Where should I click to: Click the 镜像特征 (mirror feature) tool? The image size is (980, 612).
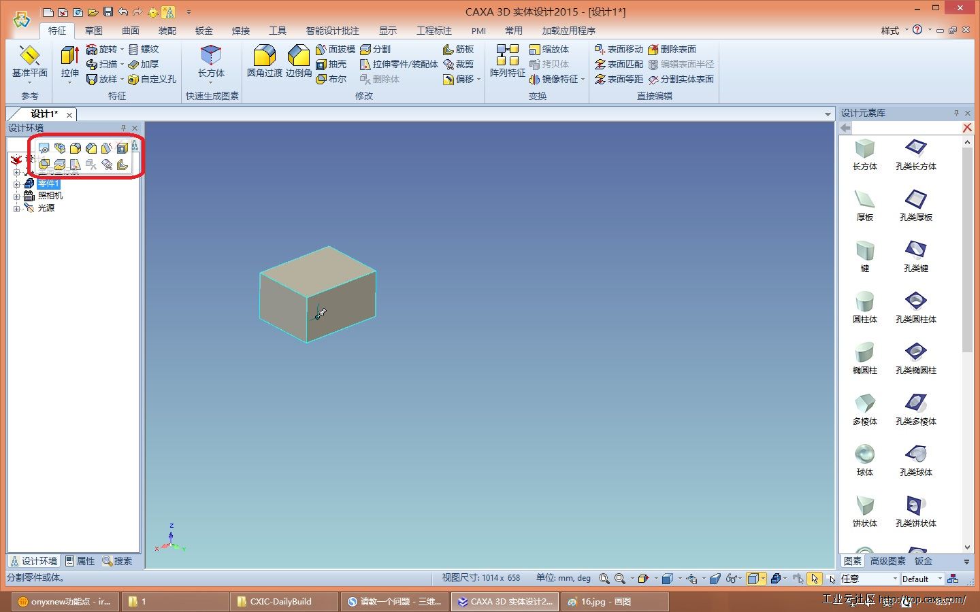553,79
